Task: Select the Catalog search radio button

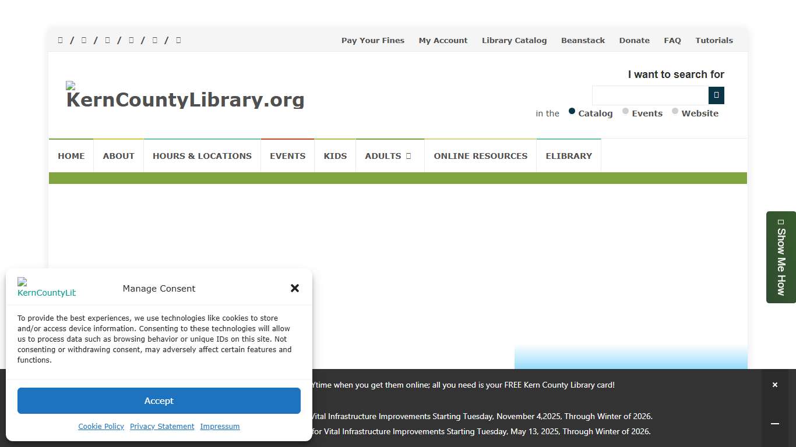Action: pyautogui.click(x=572, y=111)
